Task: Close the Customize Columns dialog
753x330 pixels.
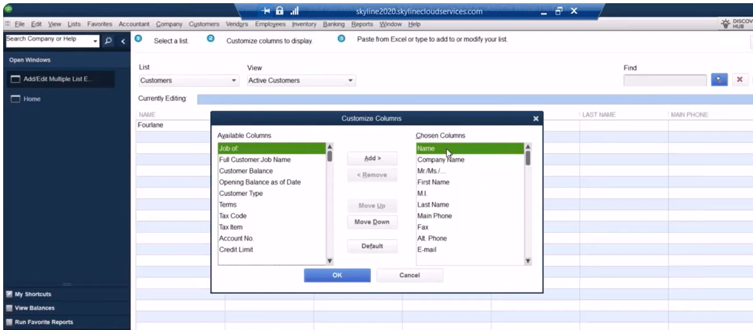Action: click(x=535, y=119)
